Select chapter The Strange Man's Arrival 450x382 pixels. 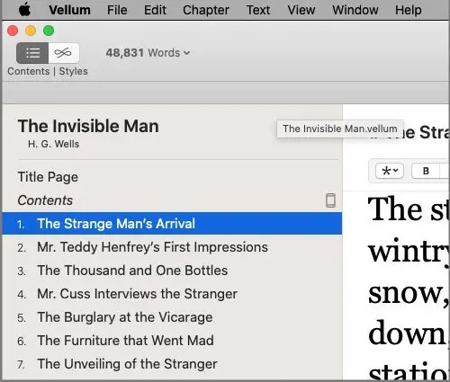pyautogui.click(x=172, y=224)
